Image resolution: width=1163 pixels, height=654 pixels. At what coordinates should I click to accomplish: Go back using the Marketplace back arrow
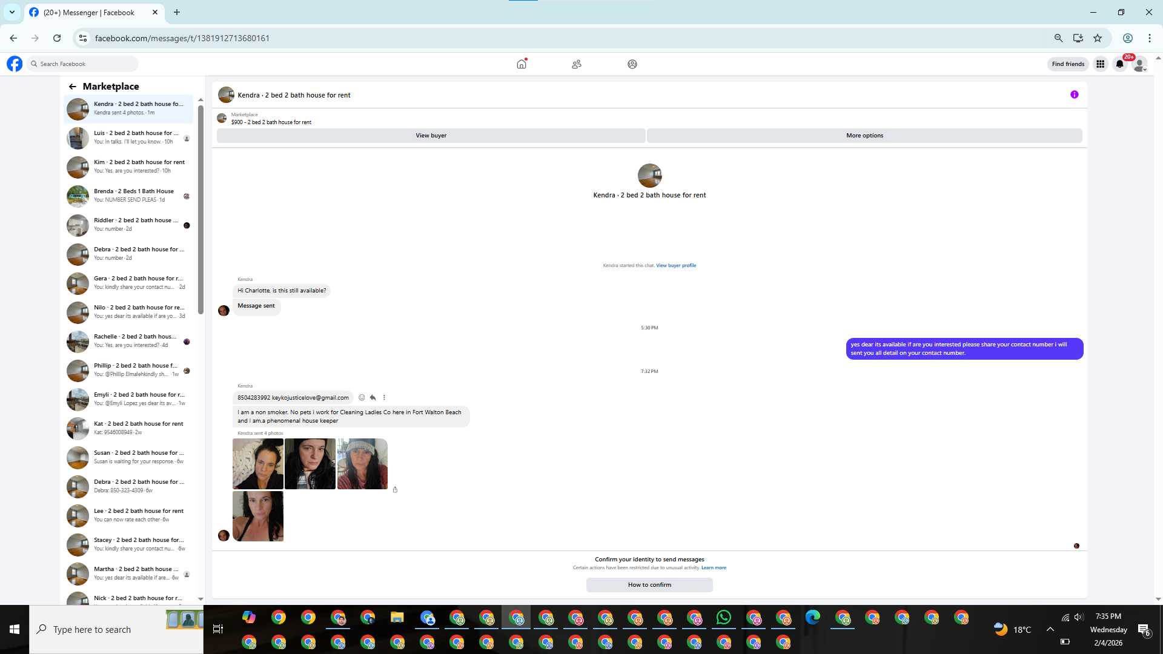pyautogui.click(x=73, y=87)
